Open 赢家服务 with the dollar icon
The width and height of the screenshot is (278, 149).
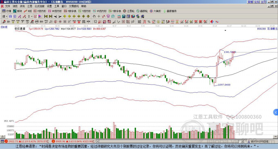[170, 11]
